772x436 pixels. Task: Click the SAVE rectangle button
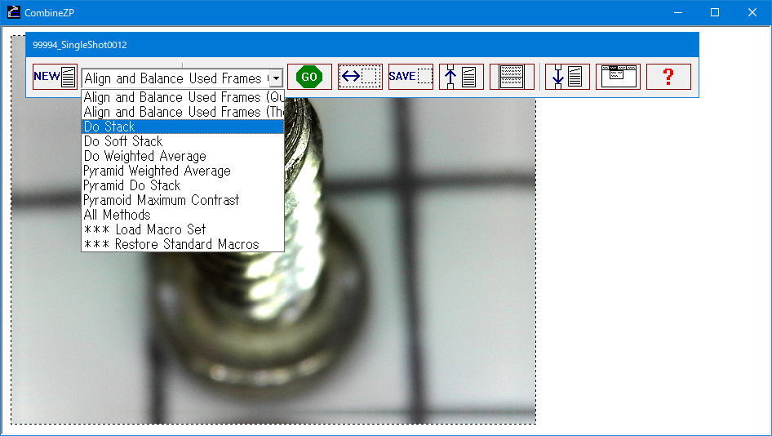coord(411,77)
